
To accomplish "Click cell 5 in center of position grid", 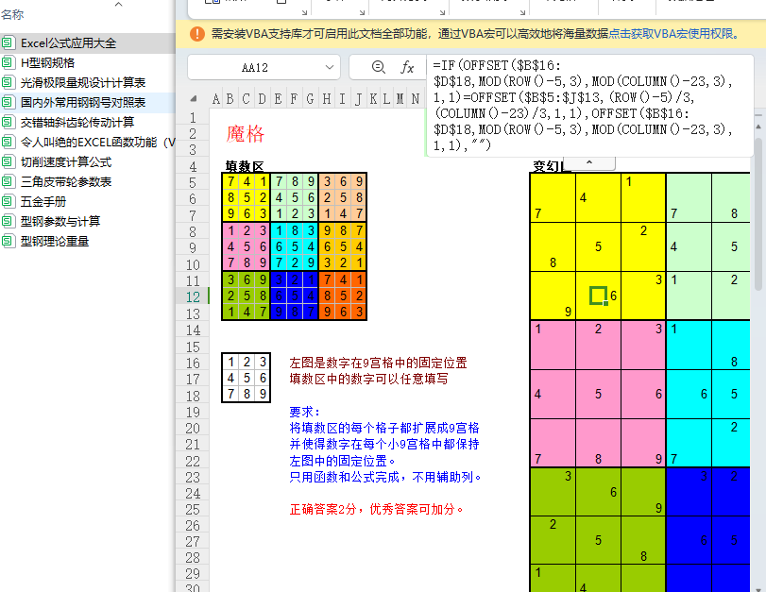I will coord(247,378).
